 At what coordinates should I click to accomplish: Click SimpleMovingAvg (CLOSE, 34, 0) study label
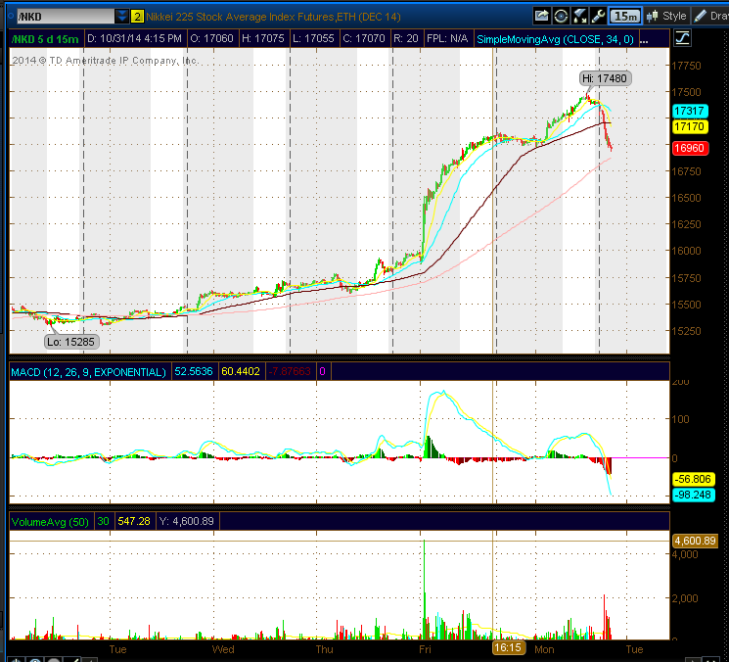(555, 39)
